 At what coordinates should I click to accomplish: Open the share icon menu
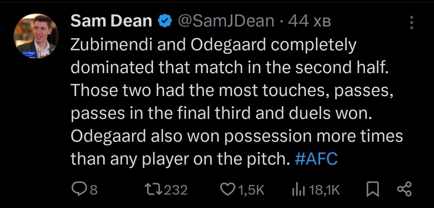[405, 190]
